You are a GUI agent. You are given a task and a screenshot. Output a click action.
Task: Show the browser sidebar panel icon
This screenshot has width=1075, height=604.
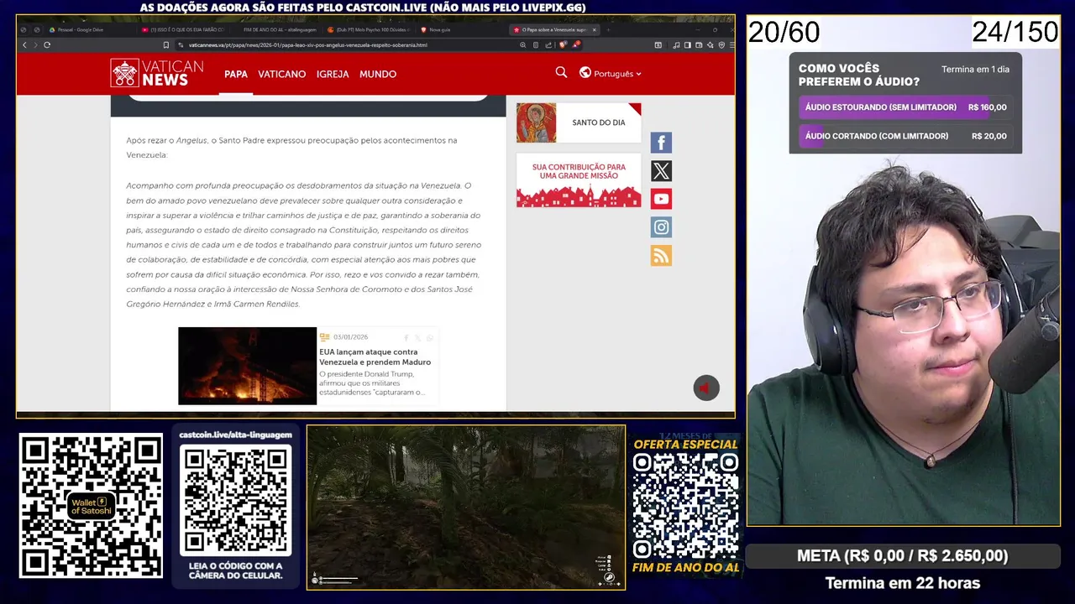tap(688, 44)
